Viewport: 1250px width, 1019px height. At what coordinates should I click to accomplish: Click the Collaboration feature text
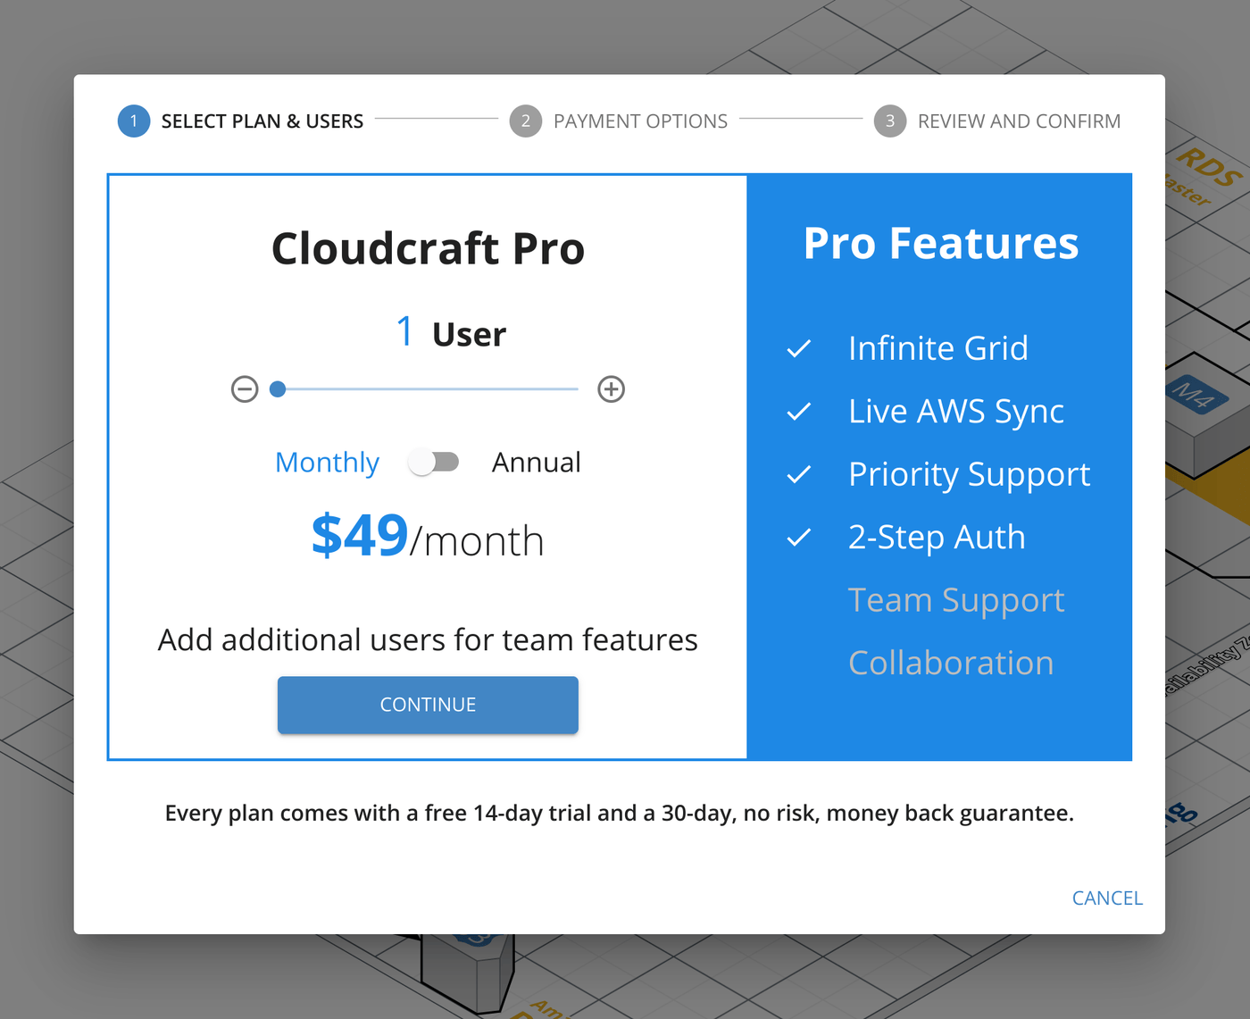[951, 664]
